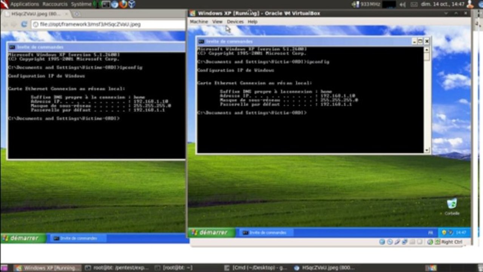Click the USB devices icon in VirtualBox status bar

pyautogui.click(x=397, y=242)
